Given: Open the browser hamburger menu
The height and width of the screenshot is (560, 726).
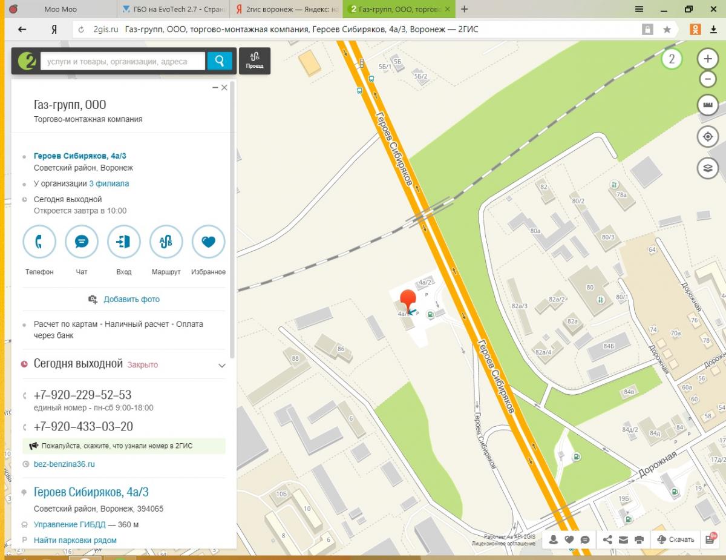Looking at the screenshot, I should pos(639,9).
